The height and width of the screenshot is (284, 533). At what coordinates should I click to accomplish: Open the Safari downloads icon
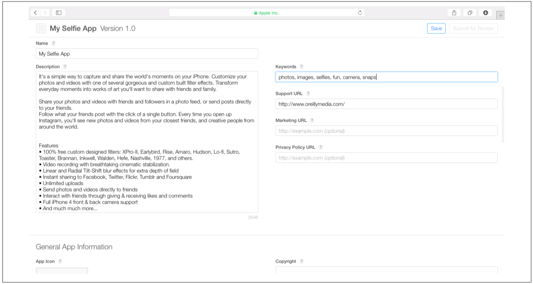[x=485, y=13]
